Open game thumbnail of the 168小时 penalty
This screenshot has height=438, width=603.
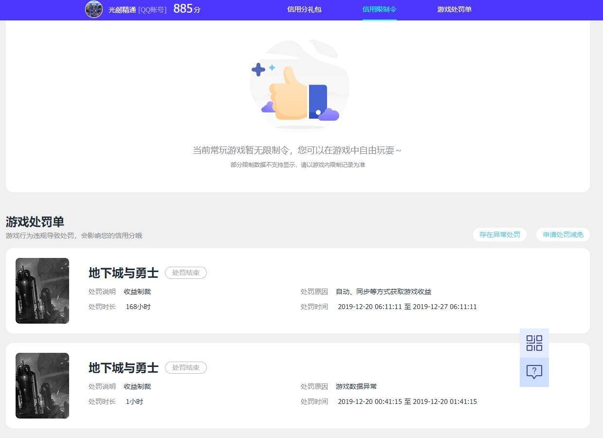tap(42, 291)
